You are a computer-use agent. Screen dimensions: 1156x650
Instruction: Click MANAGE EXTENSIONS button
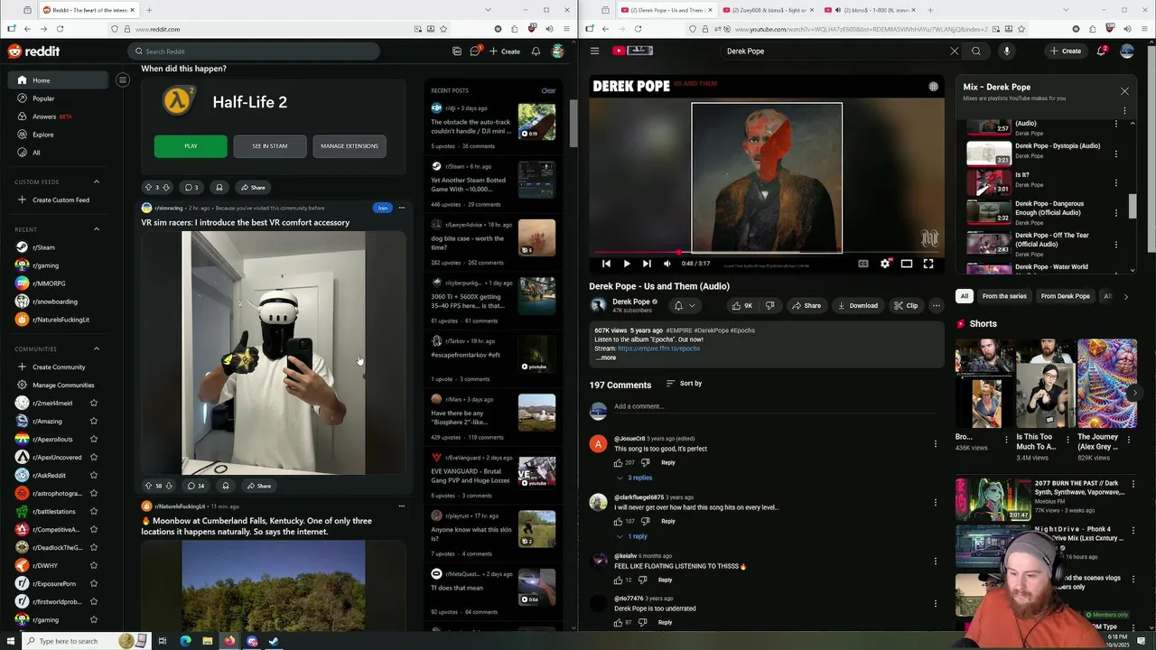tap(350, 146)
